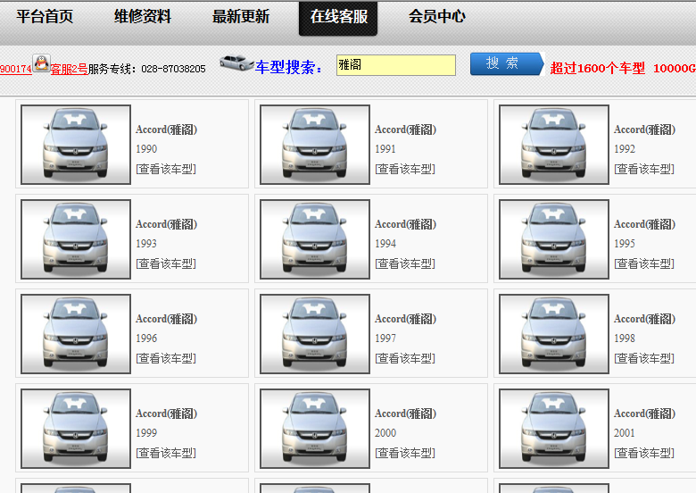This screenshot has height=493, width=696.
Task: Click 查看该车型 for Accord 2001
Action: [x=644, y=453]
